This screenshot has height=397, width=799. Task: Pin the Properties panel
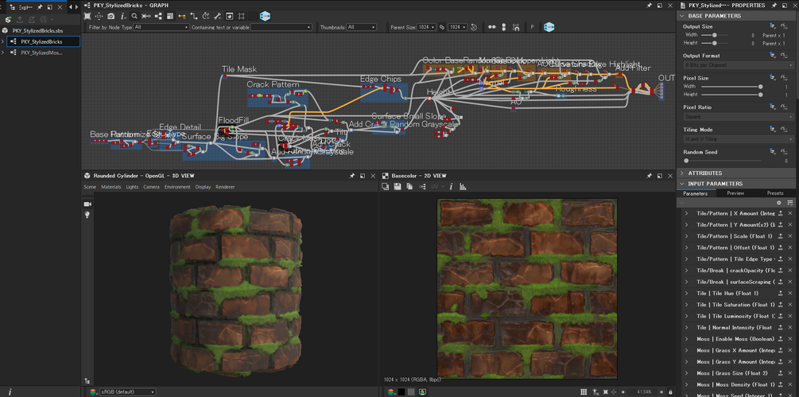tap(774, 5)
